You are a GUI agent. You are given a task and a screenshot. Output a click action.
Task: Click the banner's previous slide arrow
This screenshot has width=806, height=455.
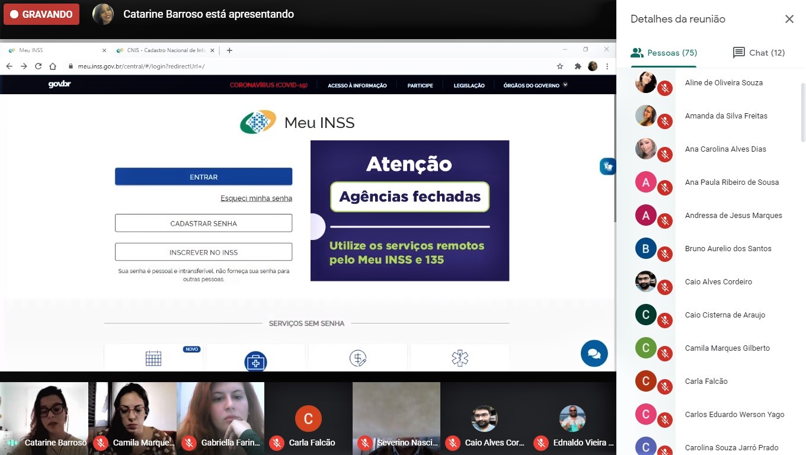click(x=318, y=227)
